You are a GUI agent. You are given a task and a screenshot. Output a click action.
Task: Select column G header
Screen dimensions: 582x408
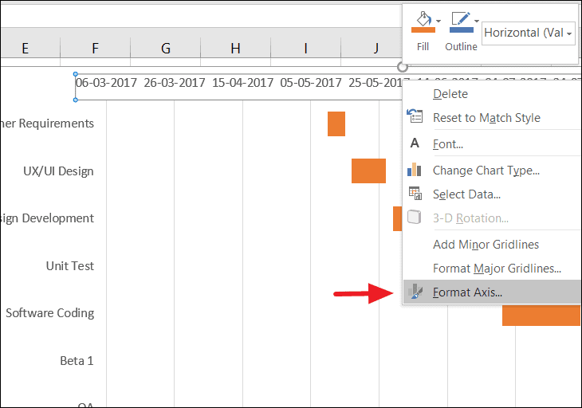(166, 49)
